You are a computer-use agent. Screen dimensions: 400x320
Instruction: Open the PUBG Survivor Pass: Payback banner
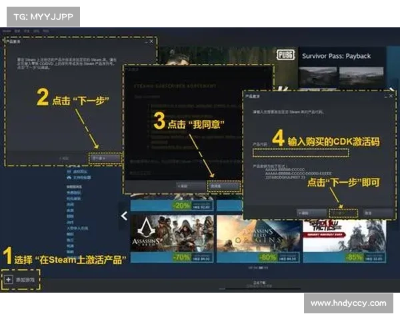coord(336,56)
